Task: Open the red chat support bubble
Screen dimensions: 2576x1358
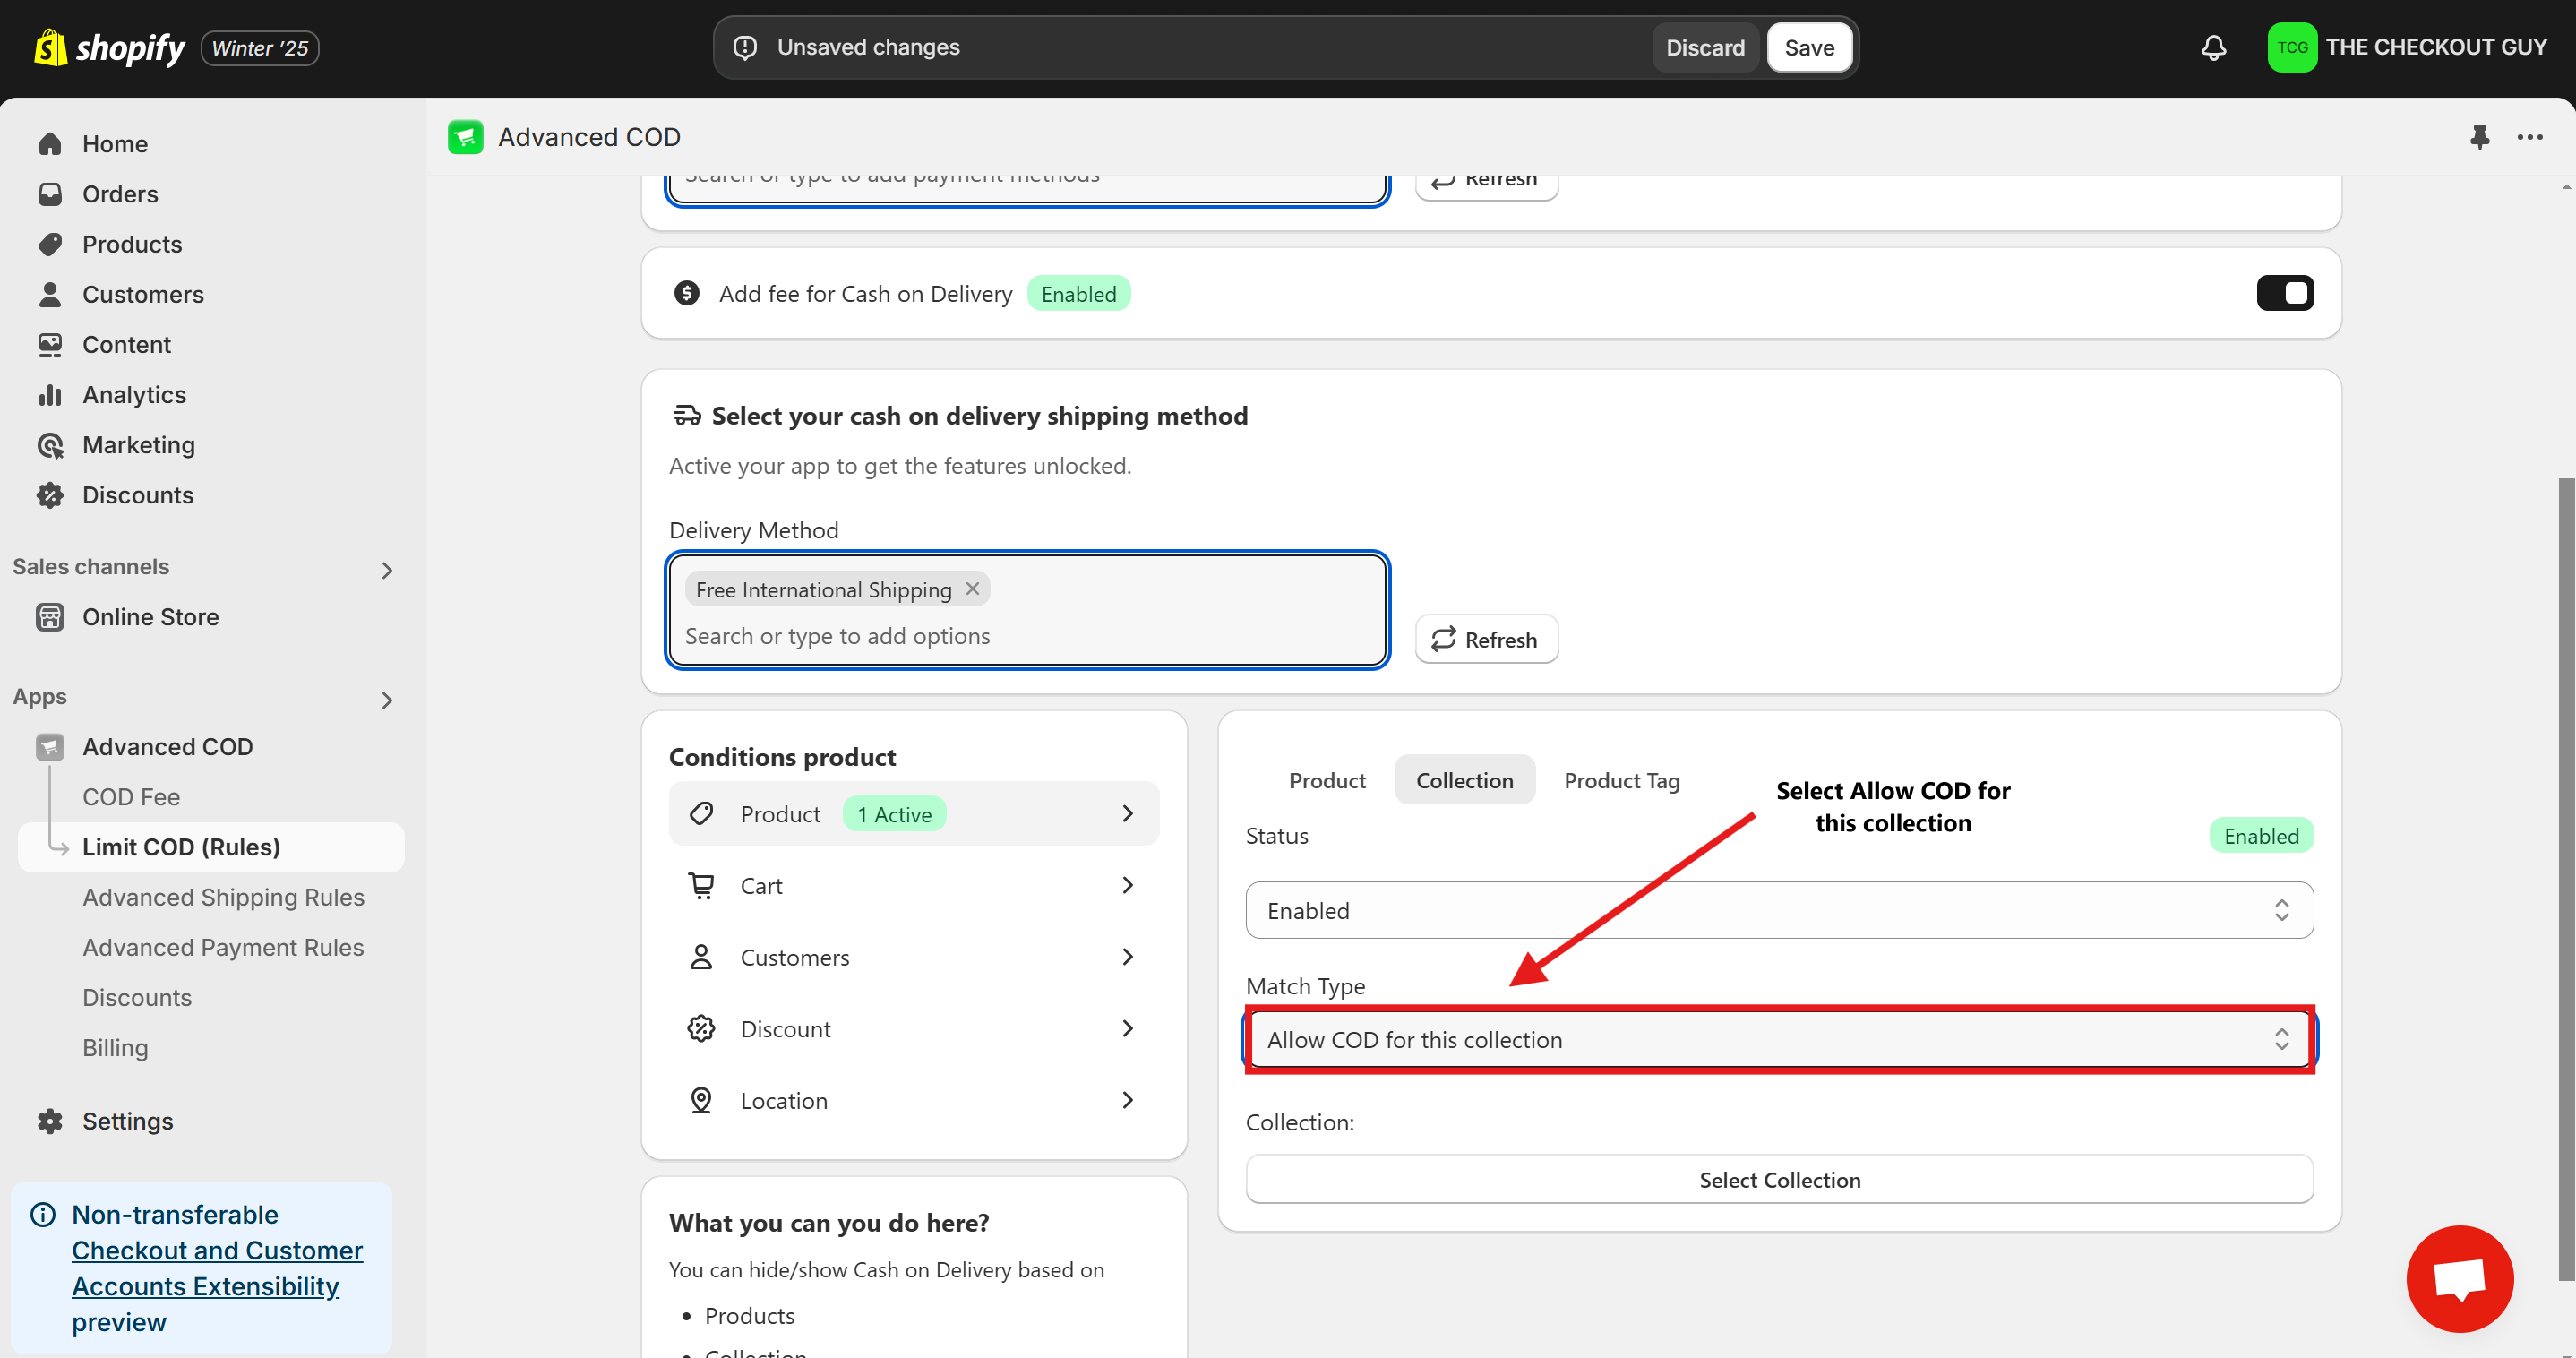Action: [x=2460, y=1278]
